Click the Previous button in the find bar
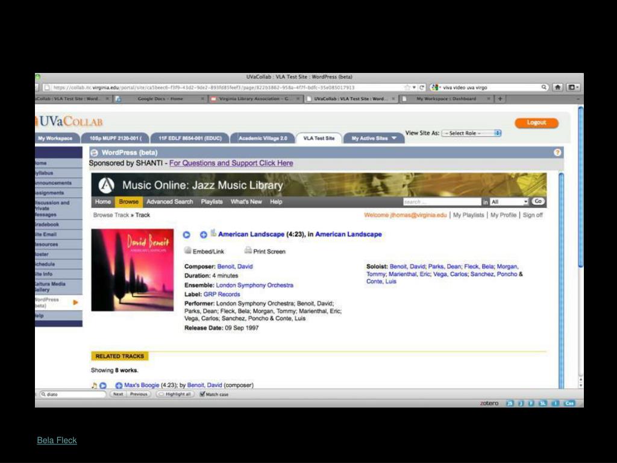Screen dimensions: 617x463 139,394
